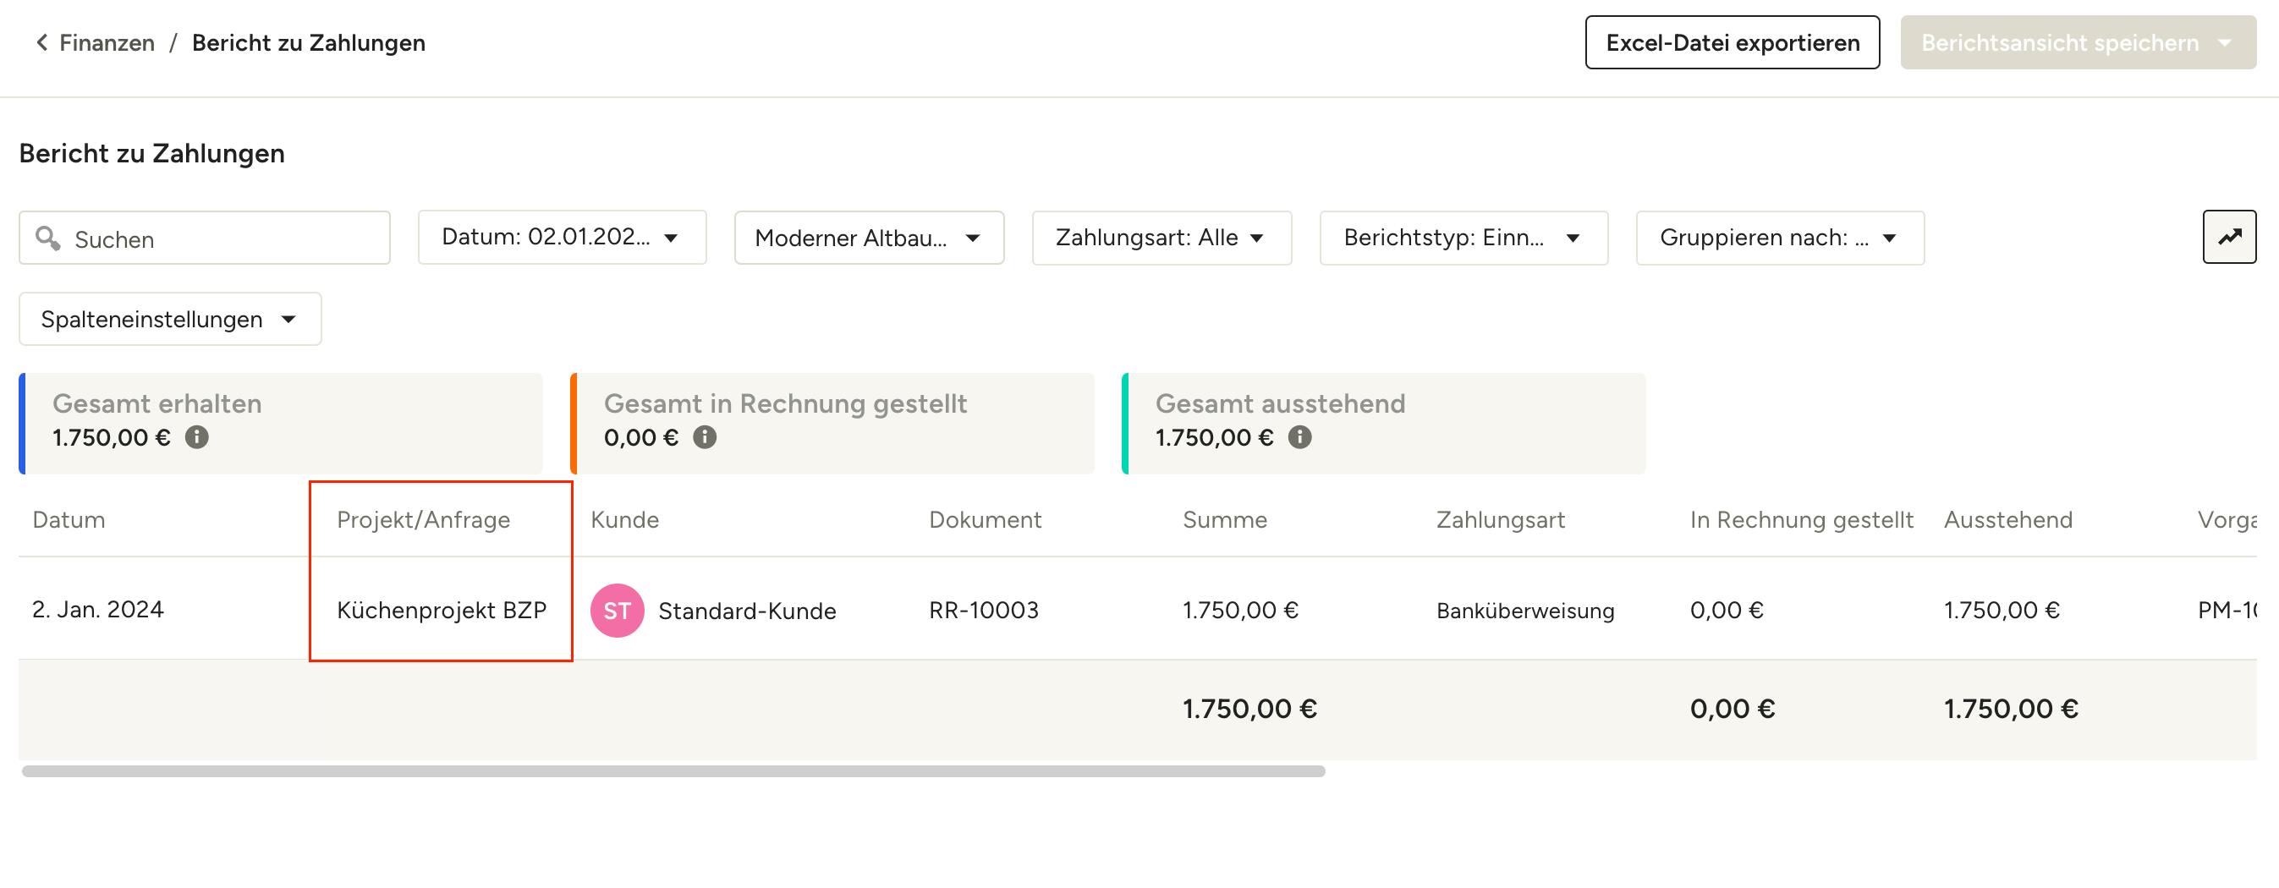2279x888 pixels.
Task: Open the Gruppieren nach dropdown
Action: click(x=1780, y=237)
